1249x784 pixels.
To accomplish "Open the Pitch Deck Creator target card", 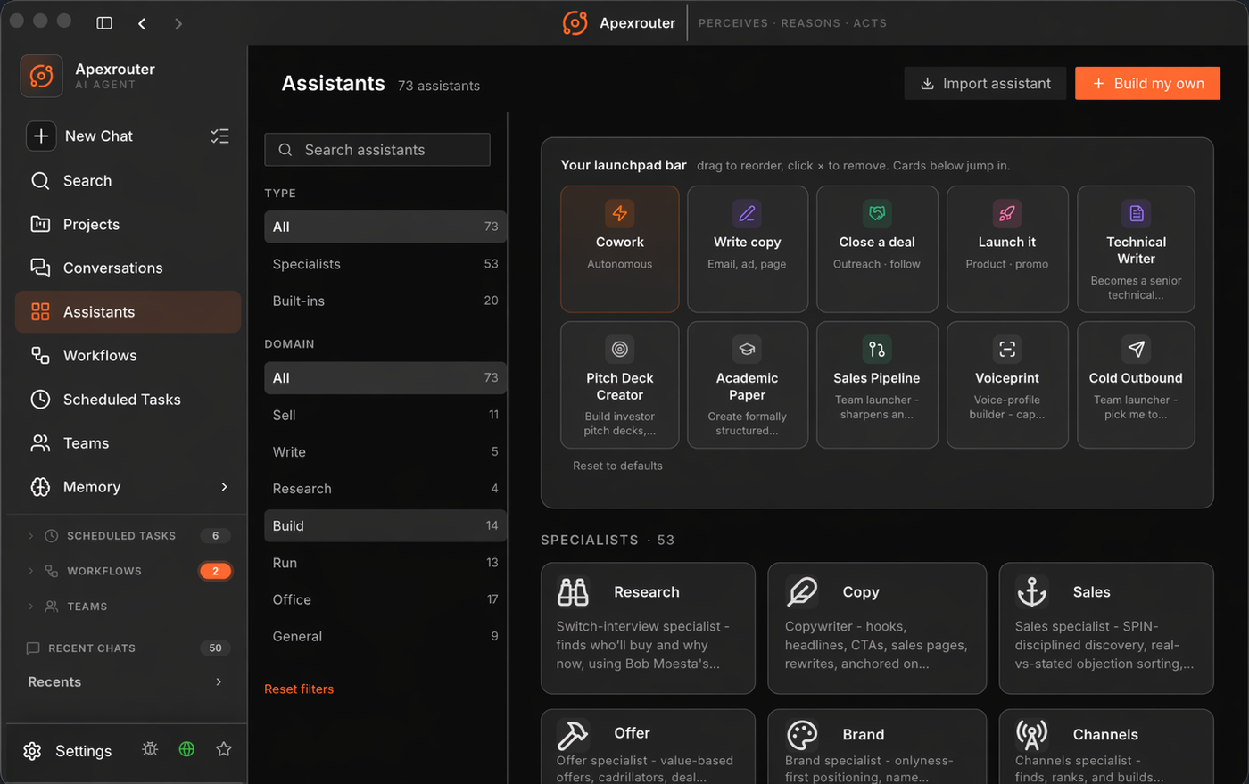I will pos(620,385).
